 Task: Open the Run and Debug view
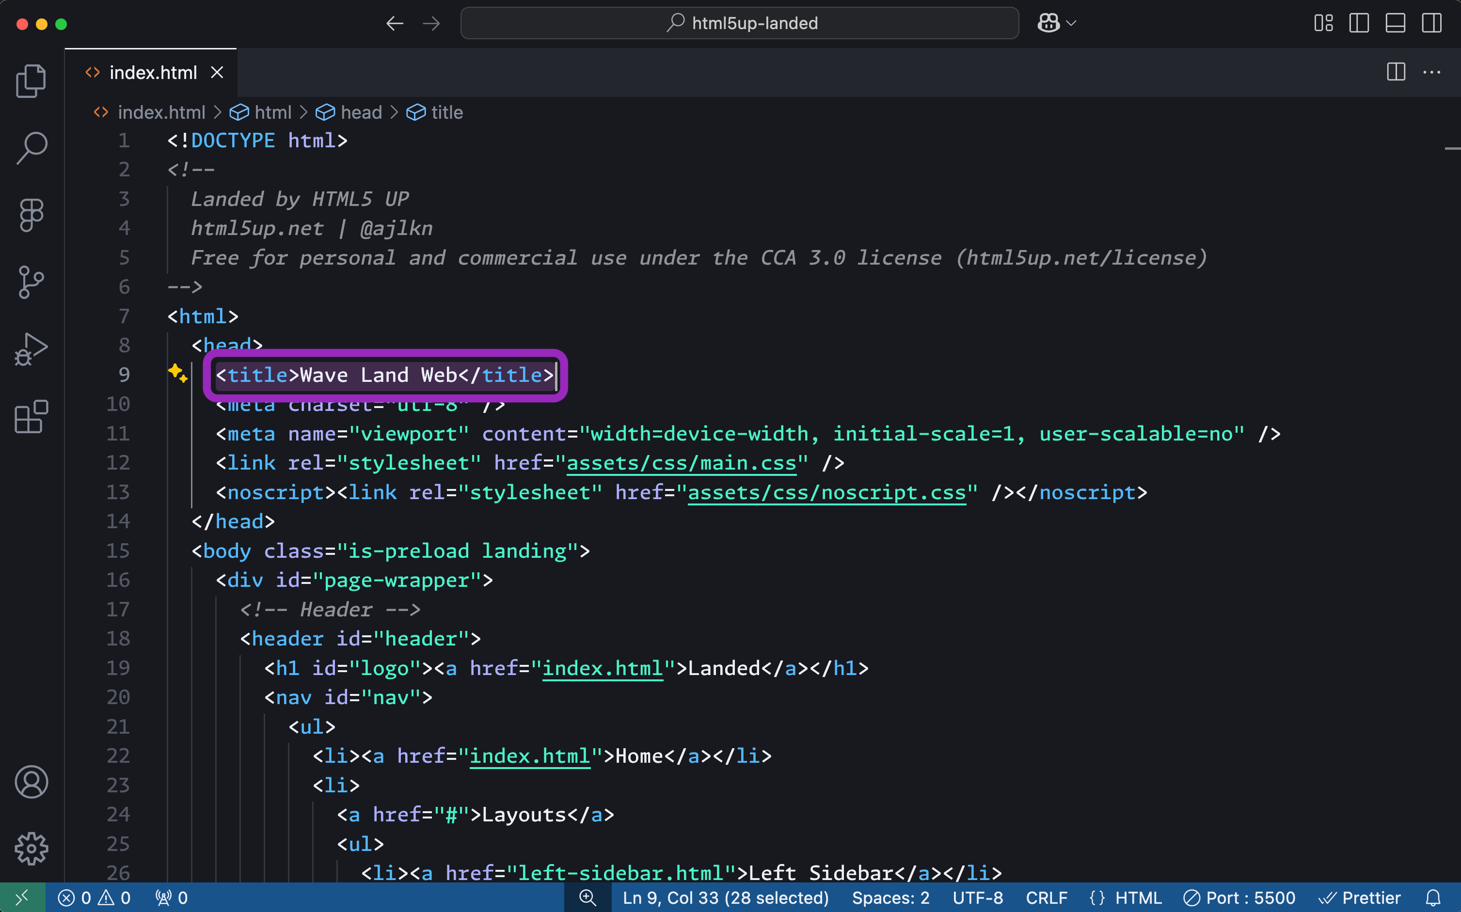(x=32, y=349)
